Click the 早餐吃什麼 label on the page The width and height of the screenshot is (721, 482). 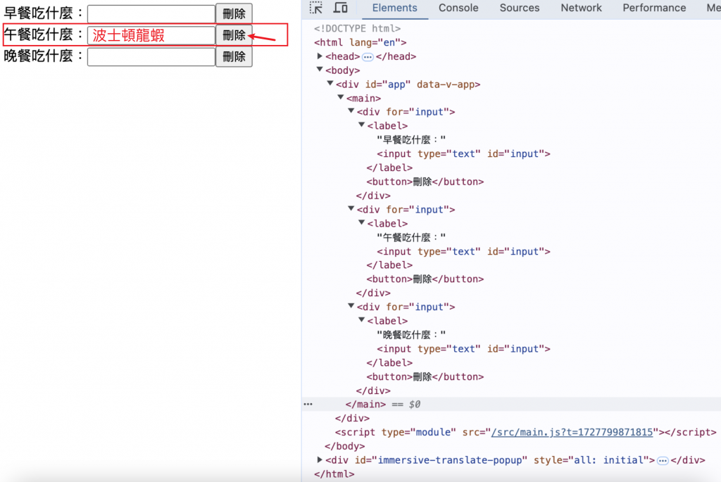click(44, 13)
